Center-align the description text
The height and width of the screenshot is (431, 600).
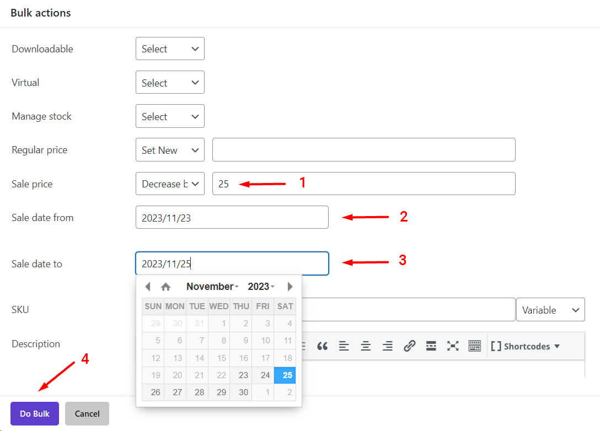[x=366, y=346]
